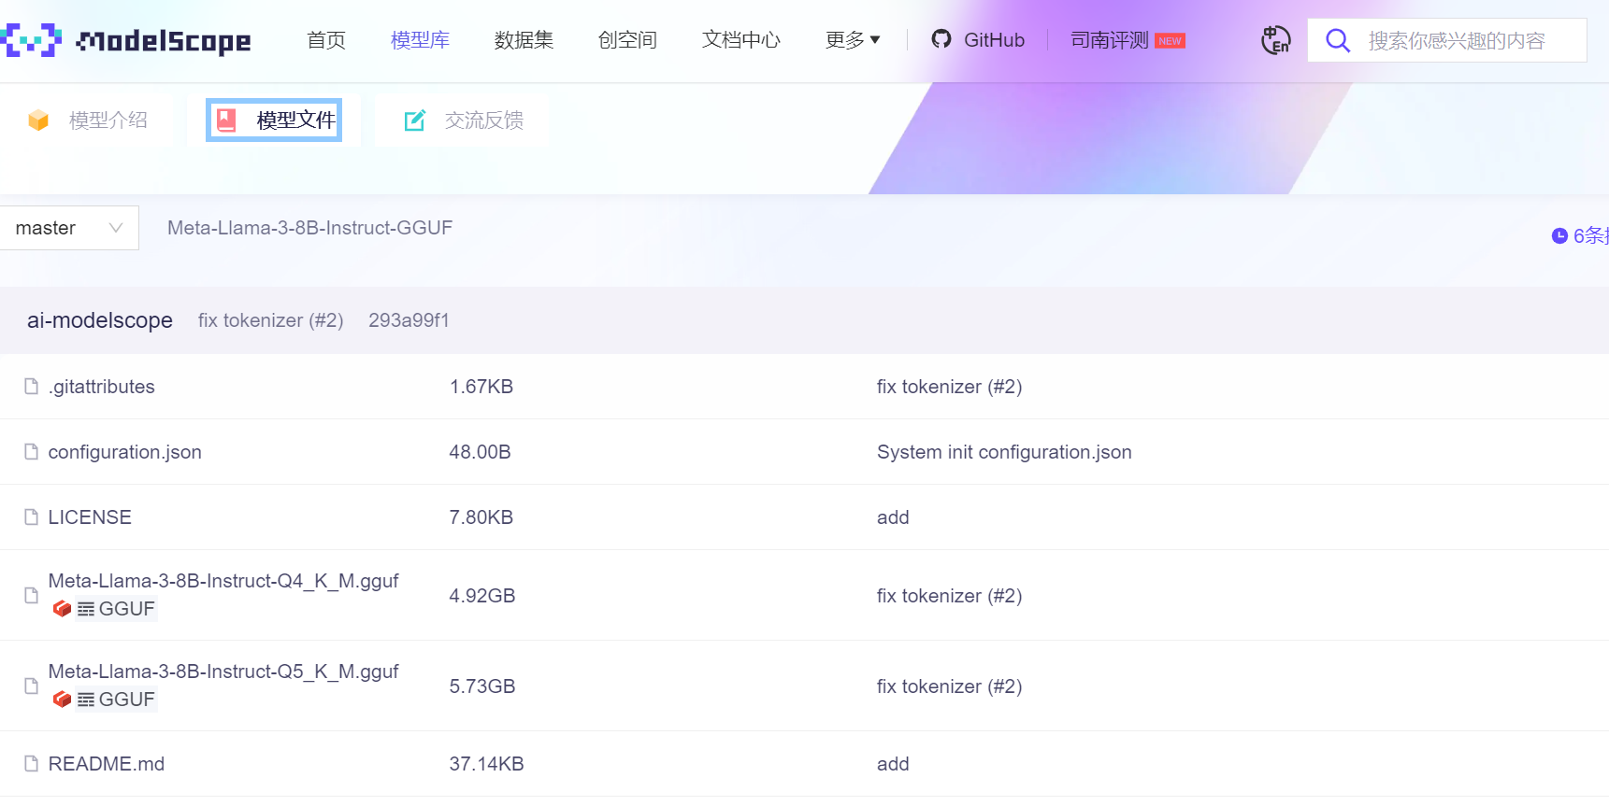The image size is (1609, 806).
Task: Go to the 首页 menu item
Action: (326, 40)
